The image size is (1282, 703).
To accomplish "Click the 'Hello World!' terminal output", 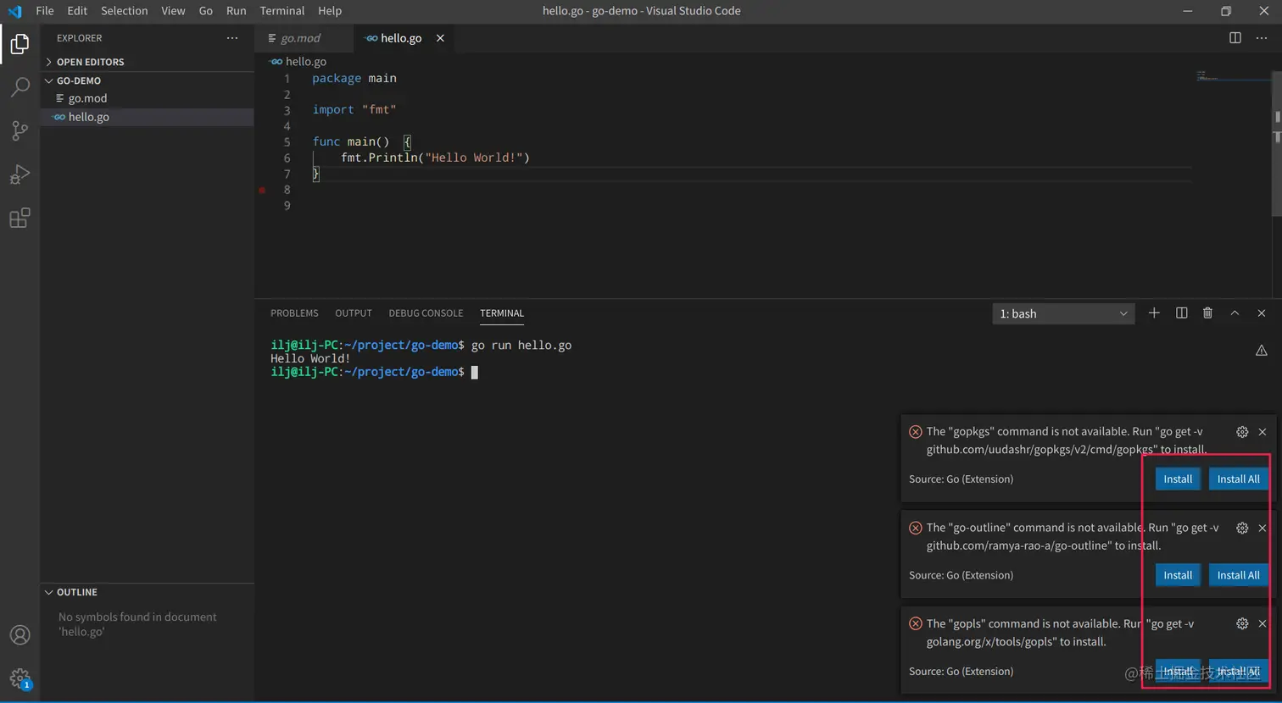I will click(310, 358).
